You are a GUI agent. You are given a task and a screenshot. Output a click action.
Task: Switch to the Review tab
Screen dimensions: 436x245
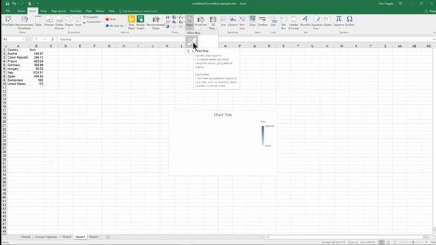(100, 11)
